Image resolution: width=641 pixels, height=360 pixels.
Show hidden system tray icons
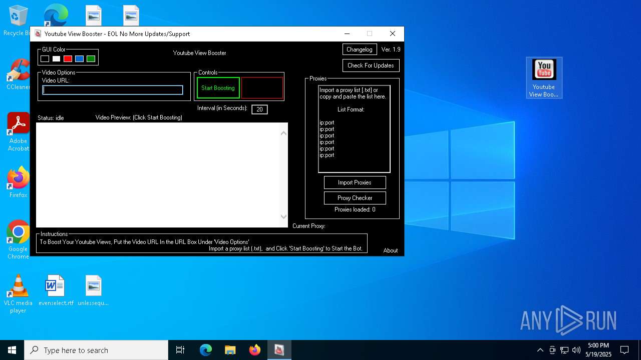coord(540,350)
